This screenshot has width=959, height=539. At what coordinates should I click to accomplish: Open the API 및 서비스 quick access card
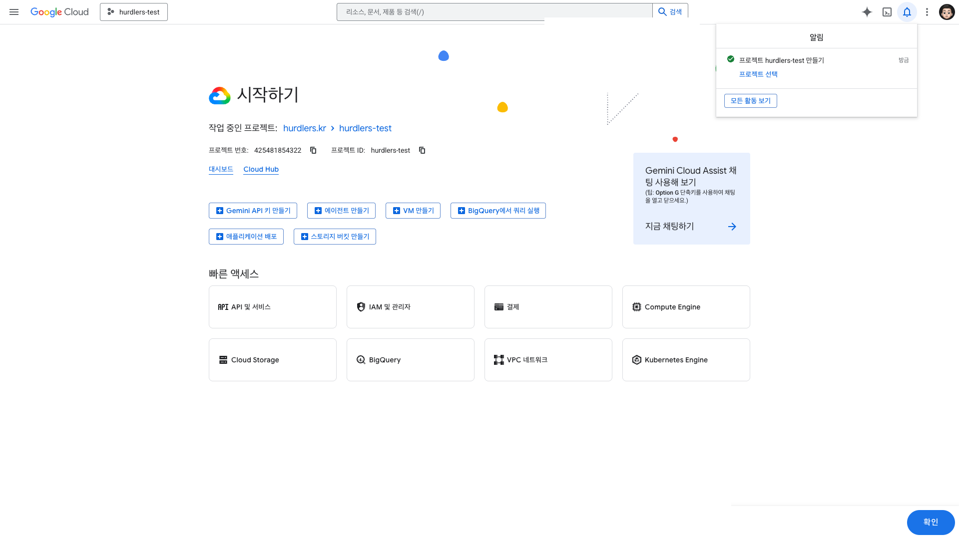click(273, 307)
